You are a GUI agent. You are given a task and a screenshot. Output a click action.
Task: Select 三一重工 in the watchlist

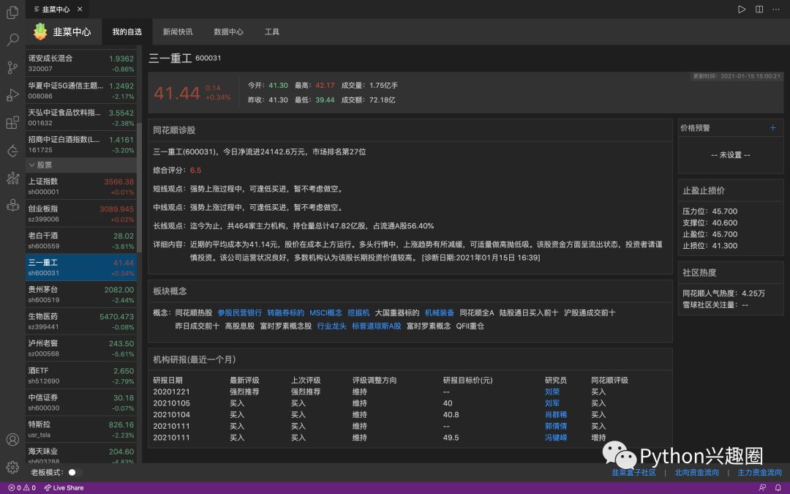point(81,267)
